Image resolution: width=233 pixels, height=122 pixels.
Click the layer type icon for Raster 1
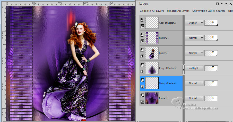point(142,95)
